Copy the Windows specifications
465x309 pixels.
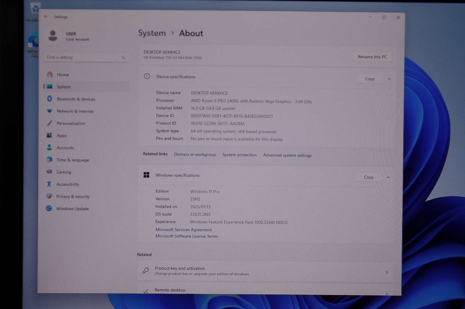click(x=369, y=177)
